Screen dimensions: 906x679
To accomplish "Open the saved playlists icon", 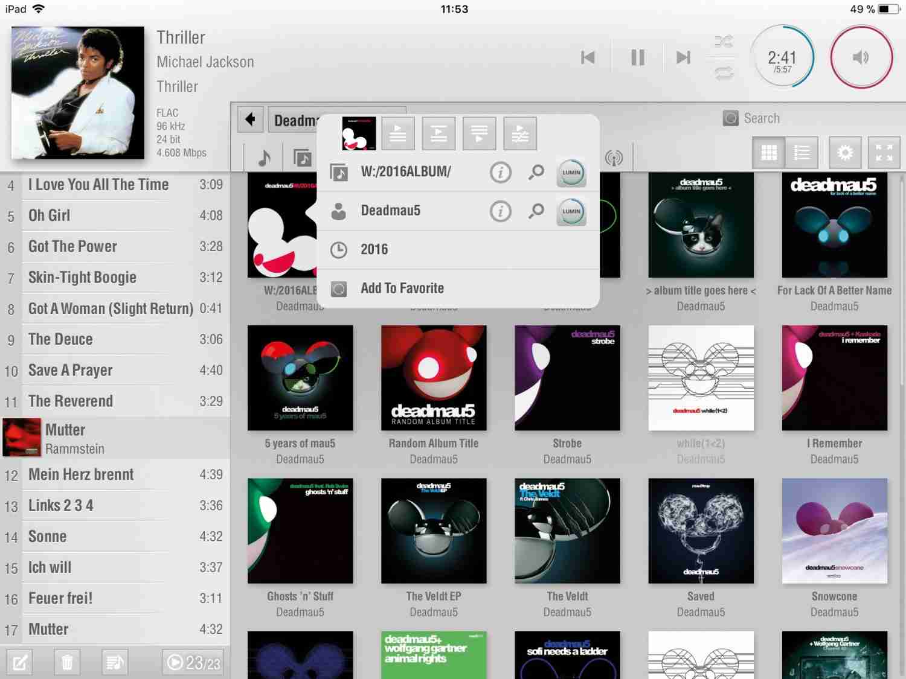I will pos(115,663).
